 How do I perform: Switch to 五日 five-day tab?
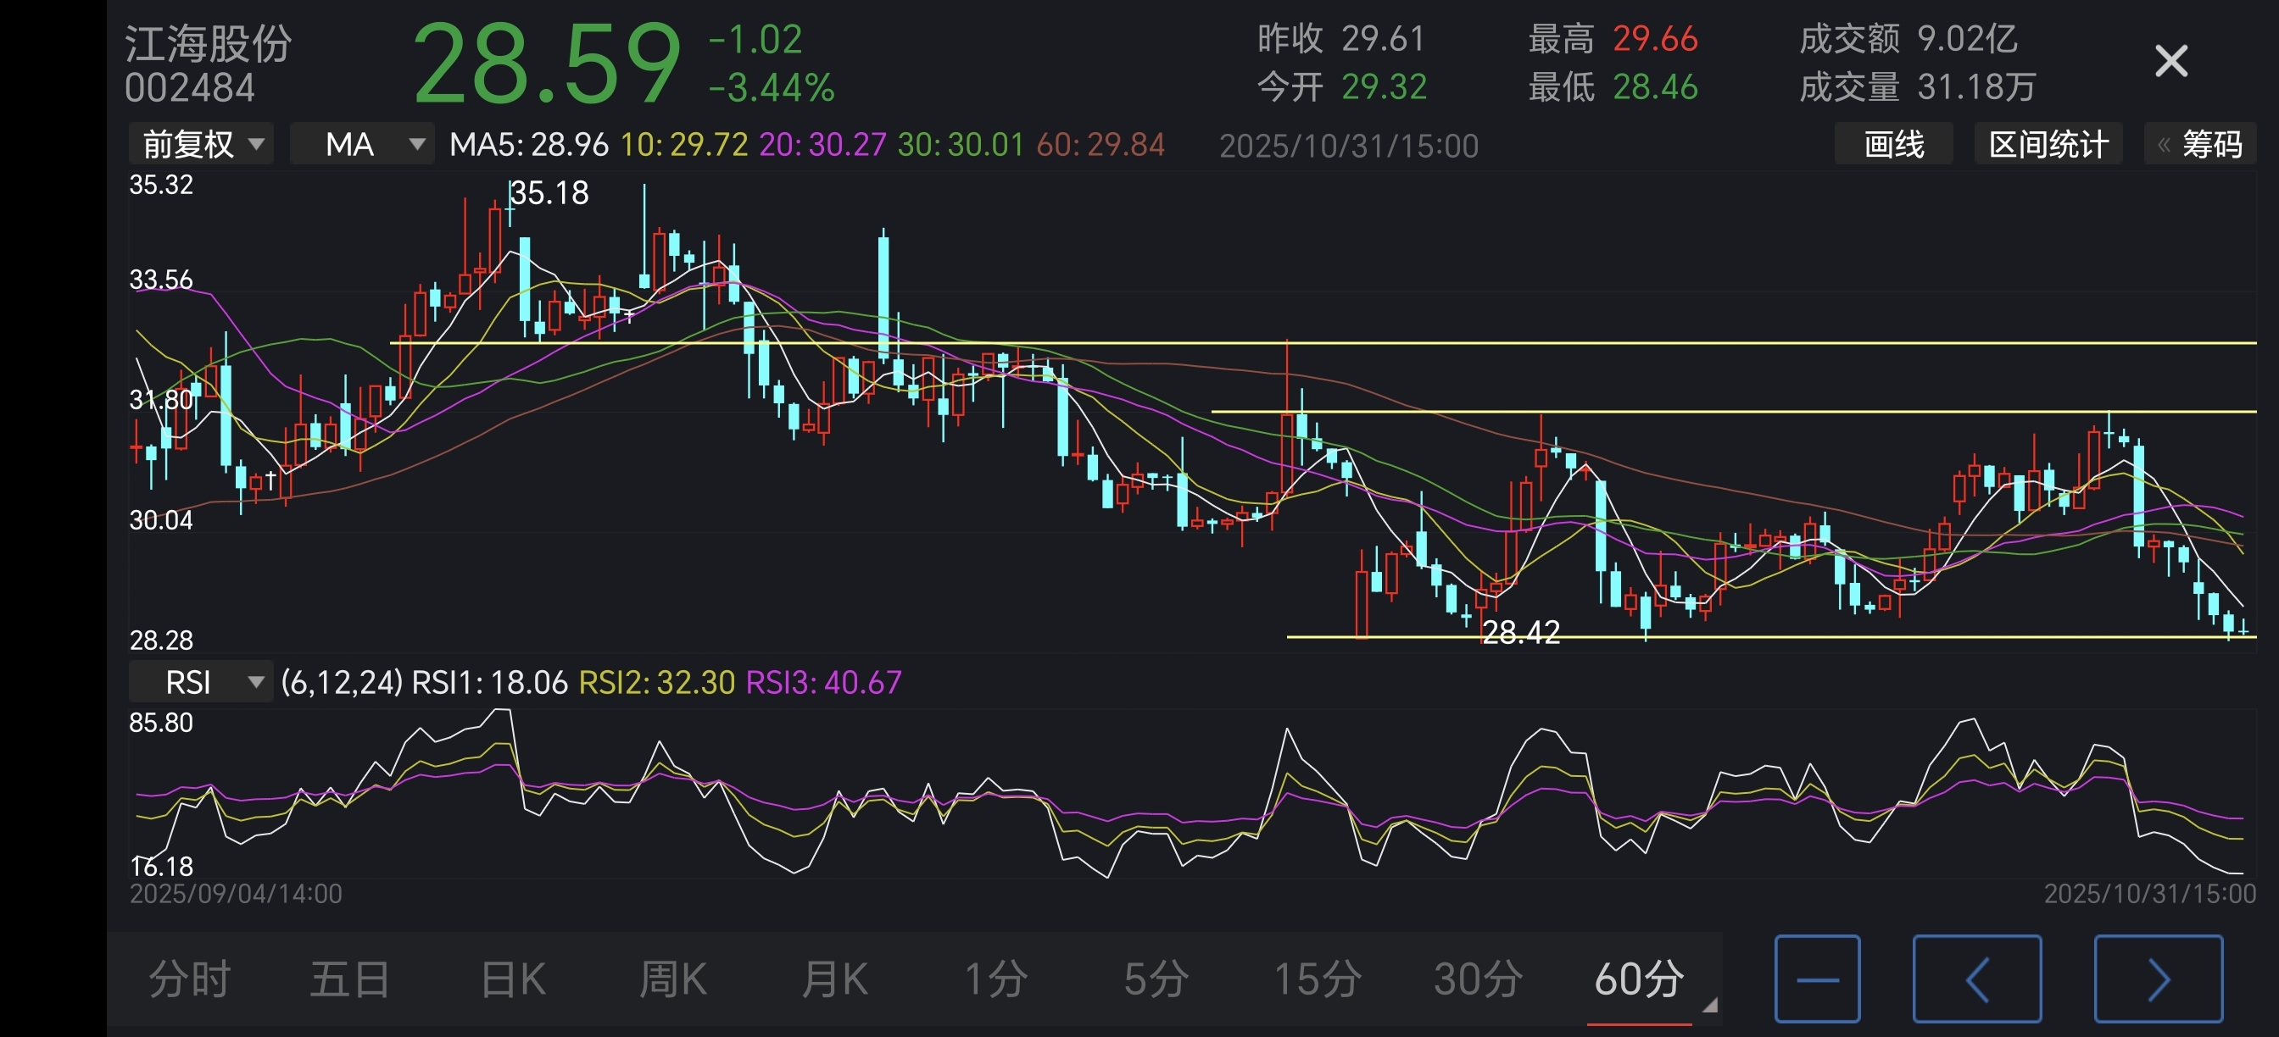(349, 979)
